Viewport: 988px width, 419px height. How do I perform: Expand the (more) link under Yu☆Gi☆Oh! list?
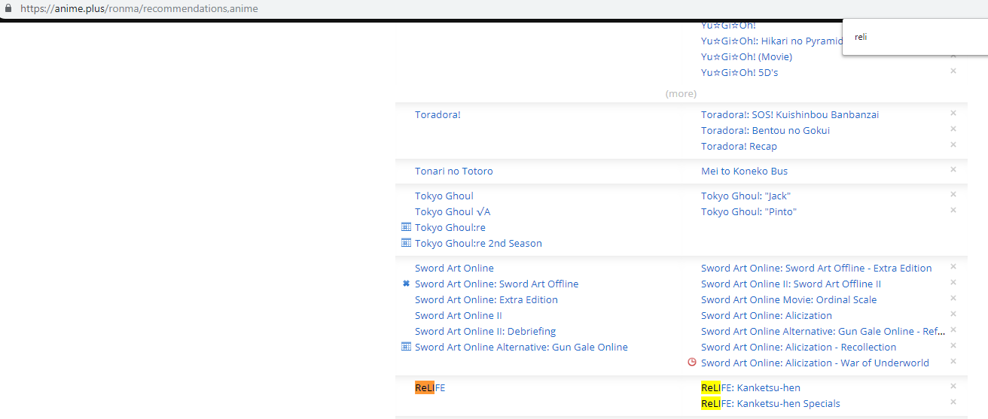pos(681,93)
